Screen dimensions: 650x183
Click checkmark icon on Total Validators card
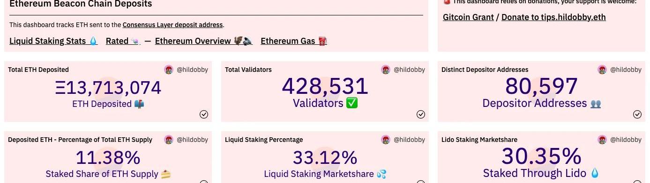click(421, 114)
